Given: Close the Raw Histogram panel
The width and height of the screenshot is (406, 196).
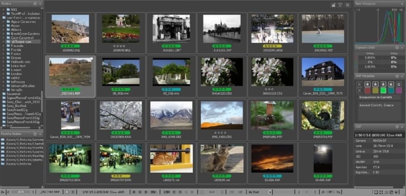Looking at the screenshot, I should pos(402,4).
